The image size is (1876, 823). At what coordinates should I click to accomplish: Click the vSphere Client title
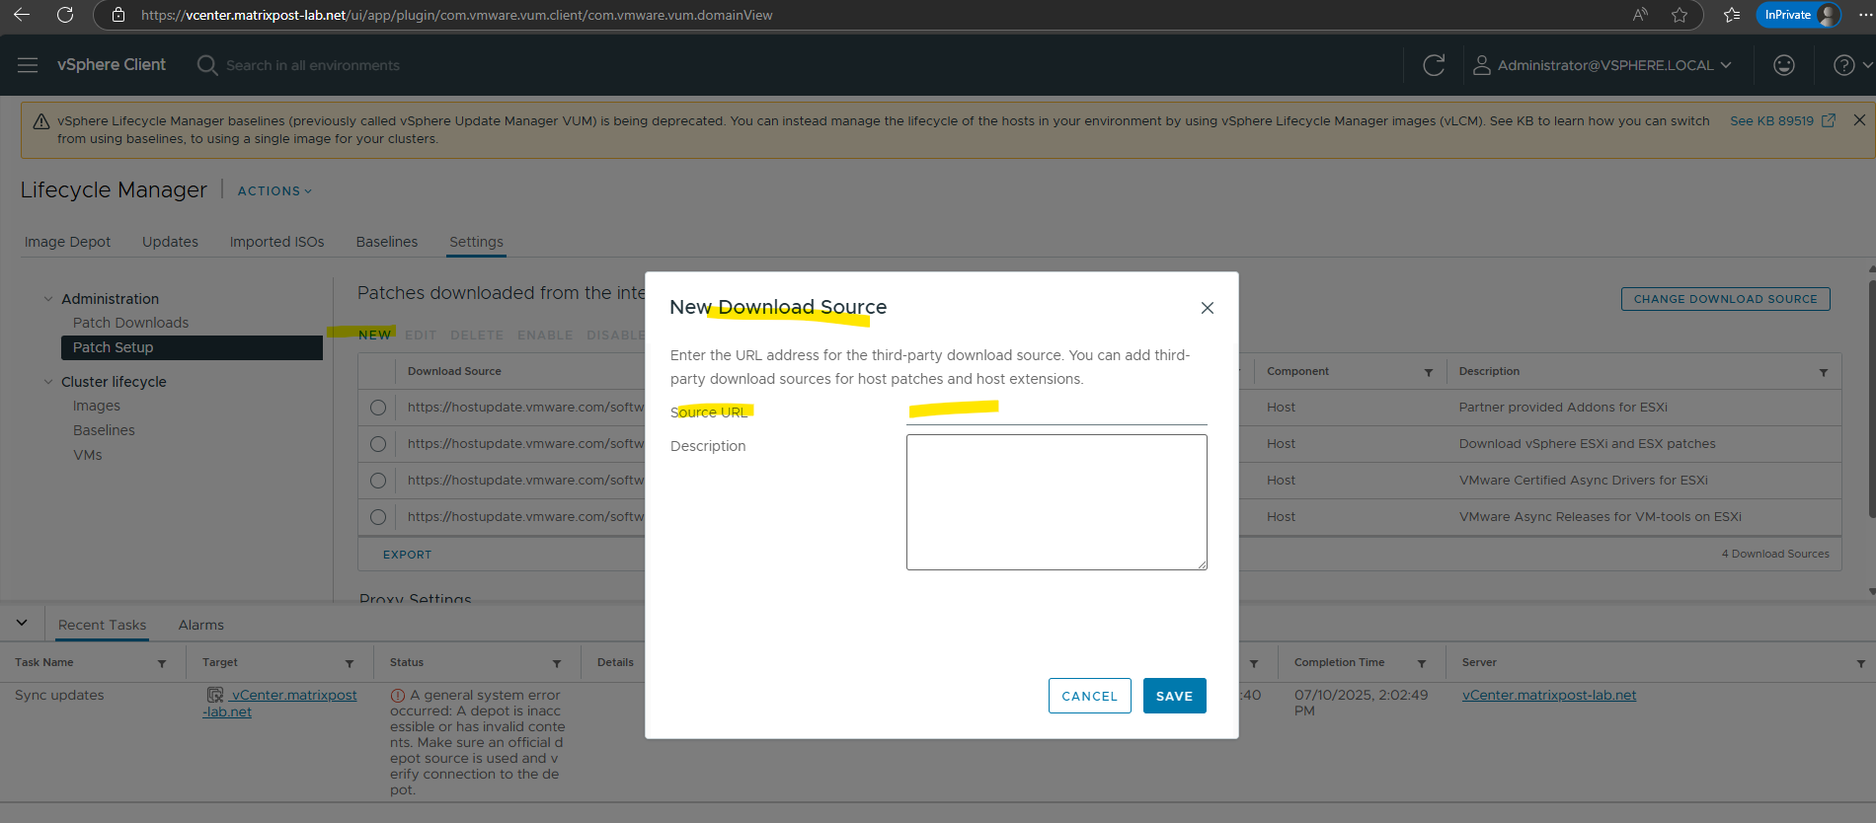pos(112,65)
